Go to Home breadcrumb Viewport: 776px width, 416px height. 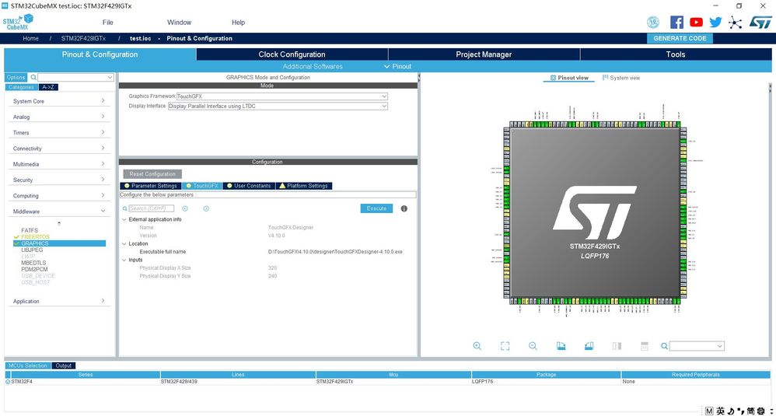tap(30, 38)
